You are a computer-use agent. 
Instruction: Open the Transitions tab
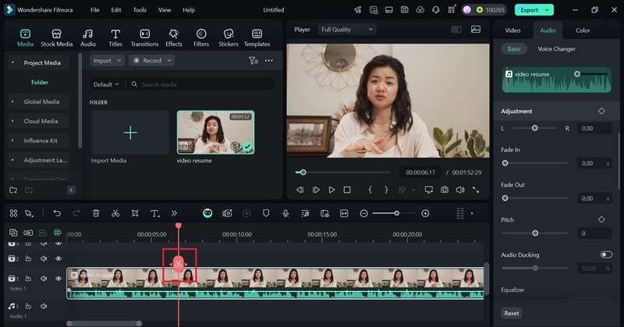pyautogui.click(x=145, y=38)
